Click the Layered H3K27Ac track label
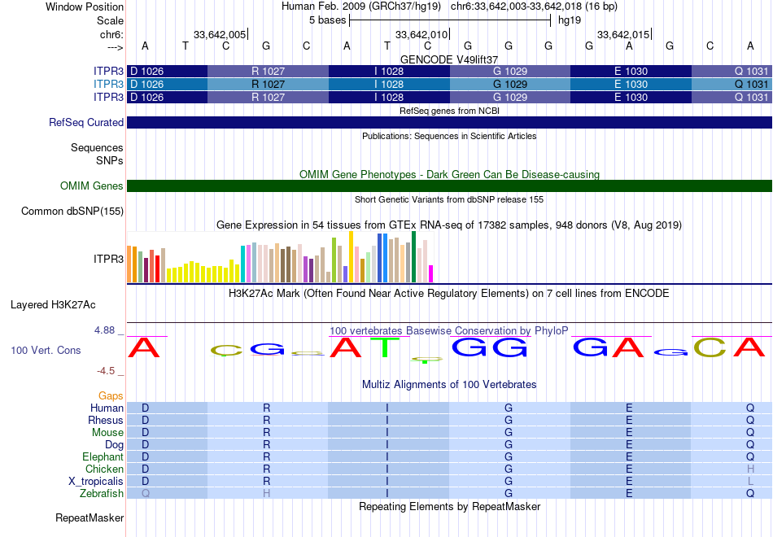This screenshot has width=773, height=537. (53, 305)
